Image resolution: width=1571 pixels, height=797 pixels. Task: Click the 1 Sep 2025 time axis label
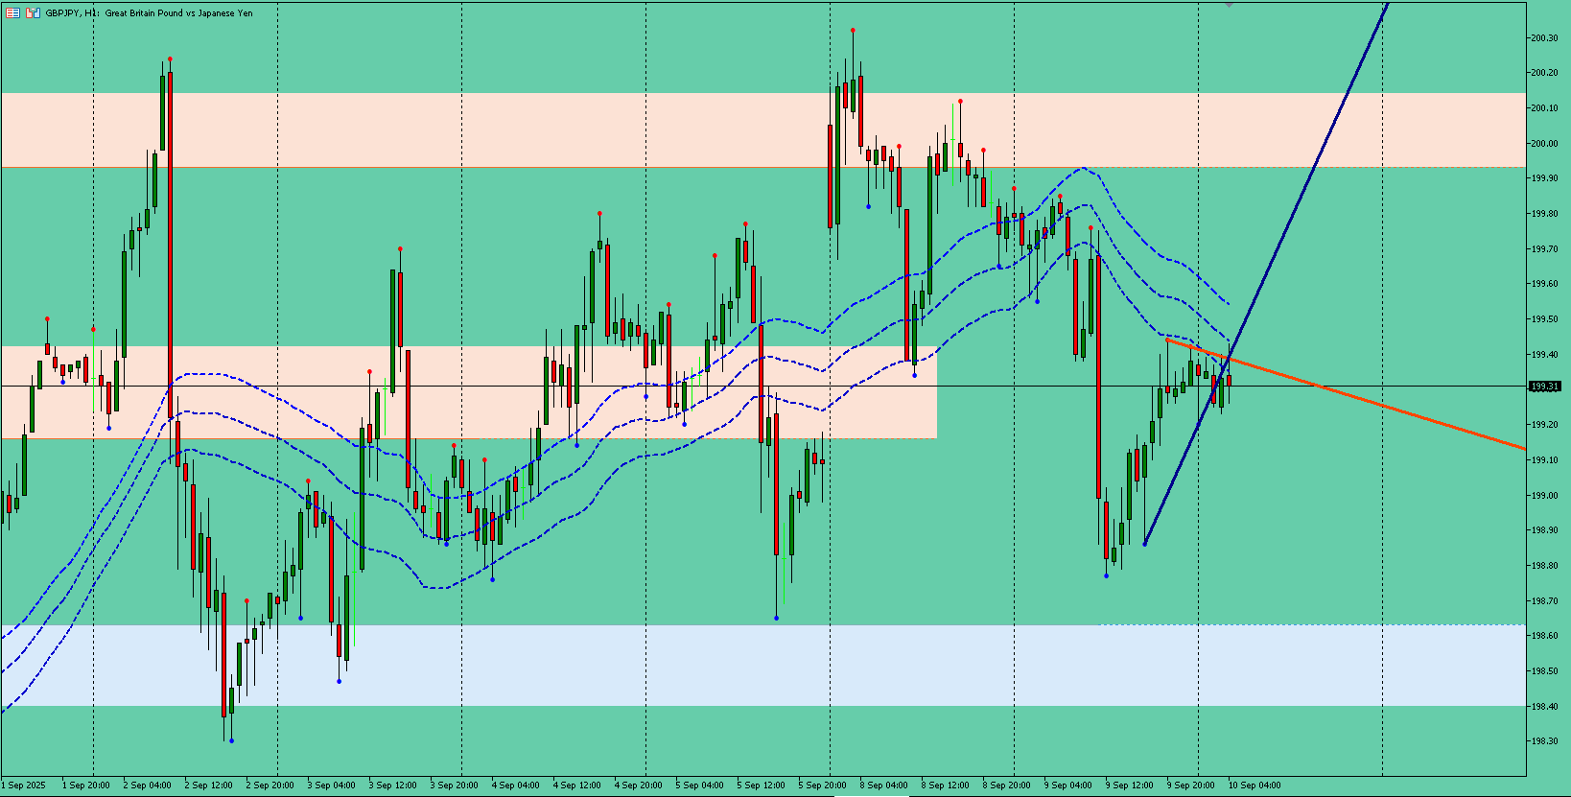click(23, 785)
